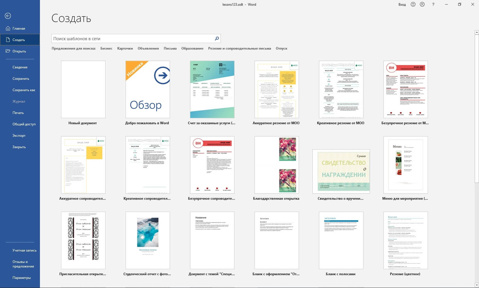
Task: Select Документ с темой Специальное template
Action: 212,240
